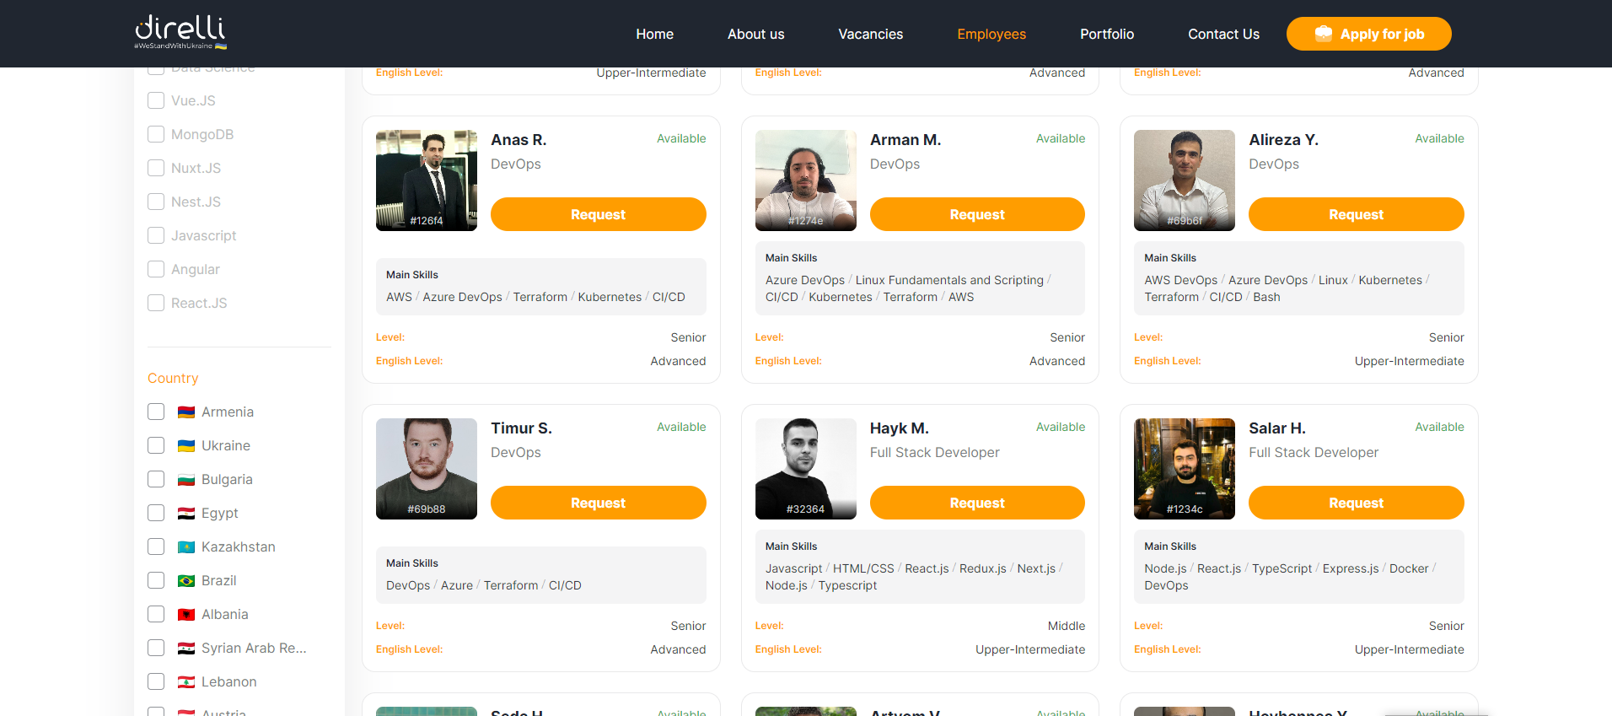The height and width of the screenshot is (716, 1612).
Task: Open Alireza Y. profile photo #69b6f
Action: pos(1185,180)
